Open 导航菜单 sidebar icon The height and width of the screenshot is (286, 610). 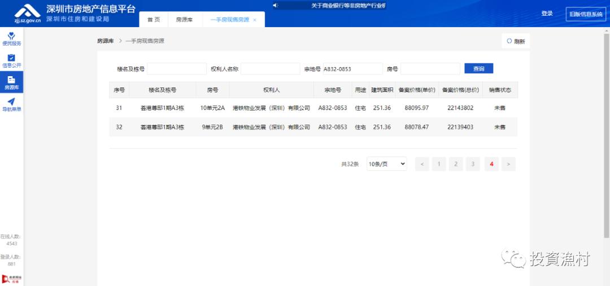point(12,104)
